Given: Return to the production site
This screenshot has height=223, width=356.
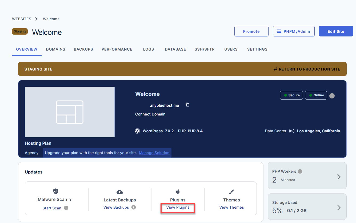Looking at the screenshot, I should pos(307,69).
